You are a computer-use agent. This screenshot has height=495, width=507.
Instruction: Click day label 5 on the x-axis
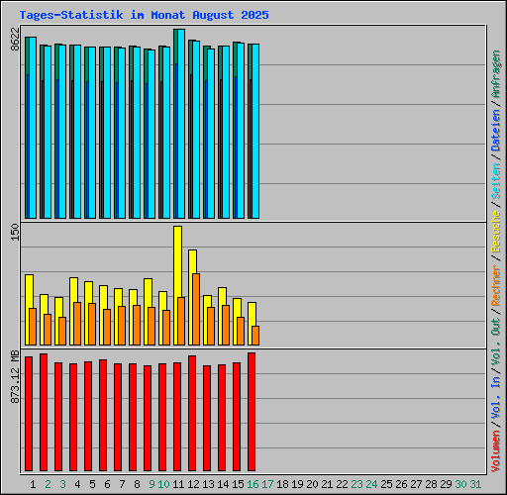tap(92, 484)
